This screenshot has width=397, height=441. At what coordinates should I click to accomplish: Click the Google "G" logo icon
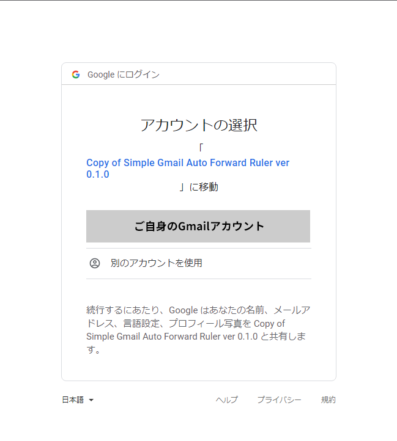[76, 75]
